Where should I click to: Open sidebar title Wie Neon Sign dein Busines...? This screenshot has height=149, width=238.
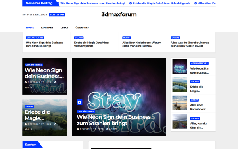click(200, 71)
